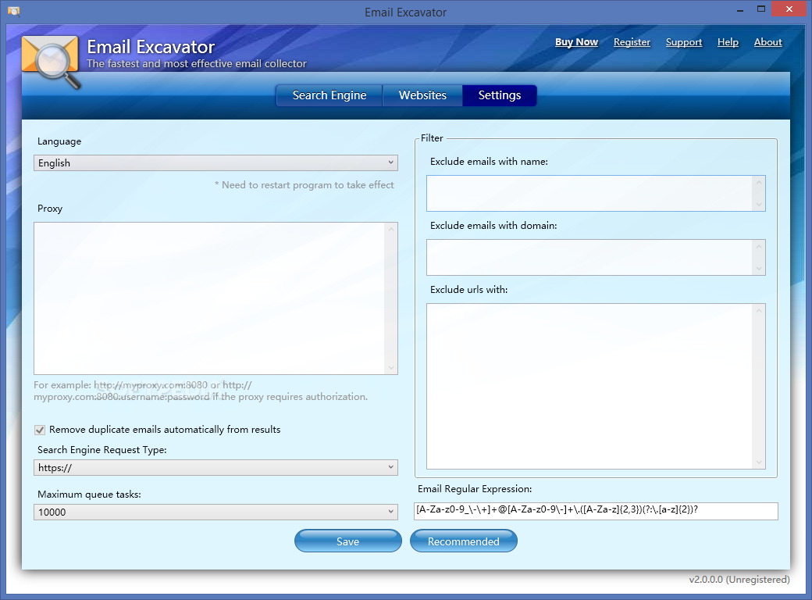Click the About link

coord(767,42)
